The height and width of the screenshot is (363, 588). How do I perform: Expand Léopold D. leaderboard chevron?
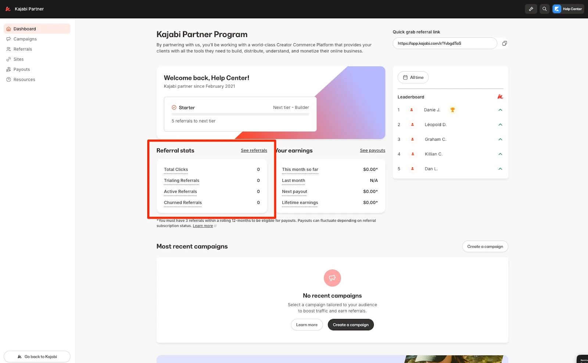click(500, 125)
